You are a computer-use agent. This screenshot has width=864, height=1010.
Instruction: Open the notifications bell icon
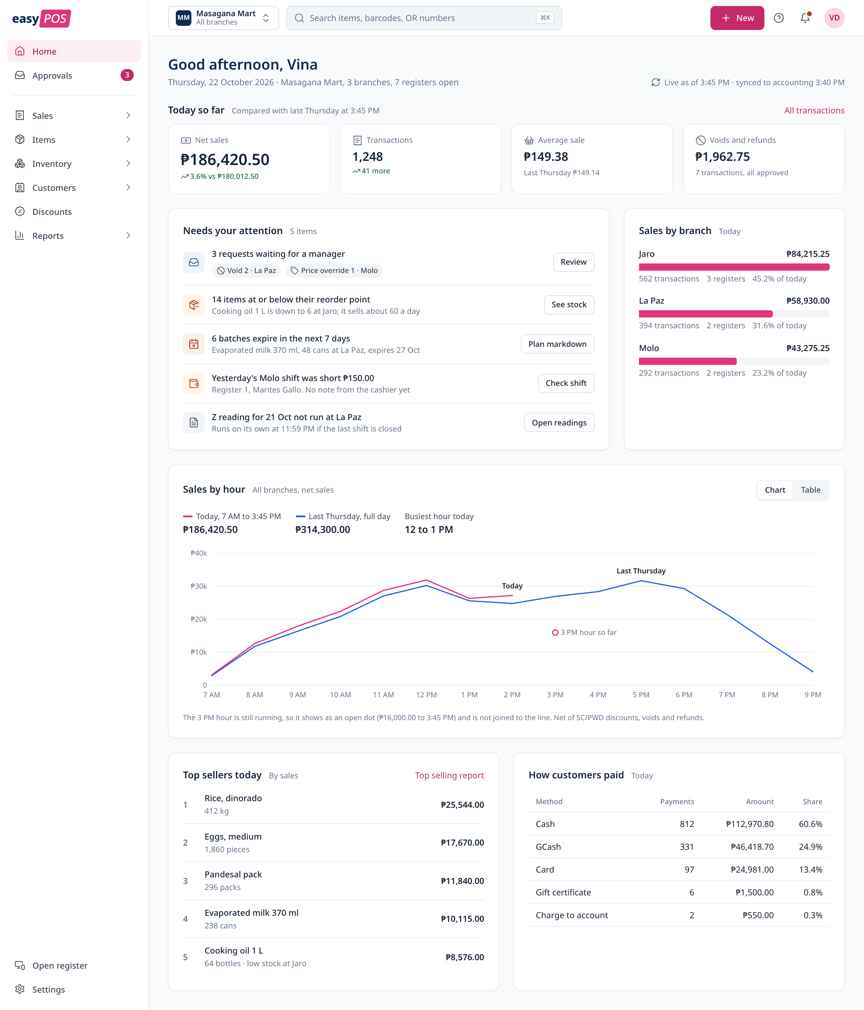tap(805, 18)
